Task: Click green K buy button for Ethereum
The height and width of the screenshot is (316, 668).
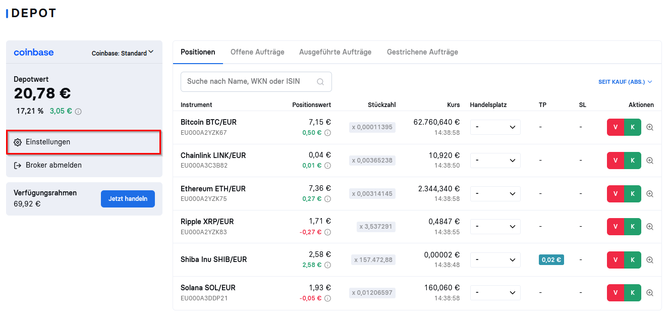Action: coord(633,193)
